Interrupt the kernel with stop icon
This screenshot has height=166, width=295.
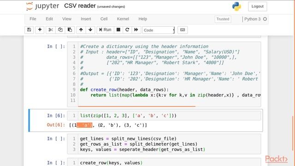(118, 30)
